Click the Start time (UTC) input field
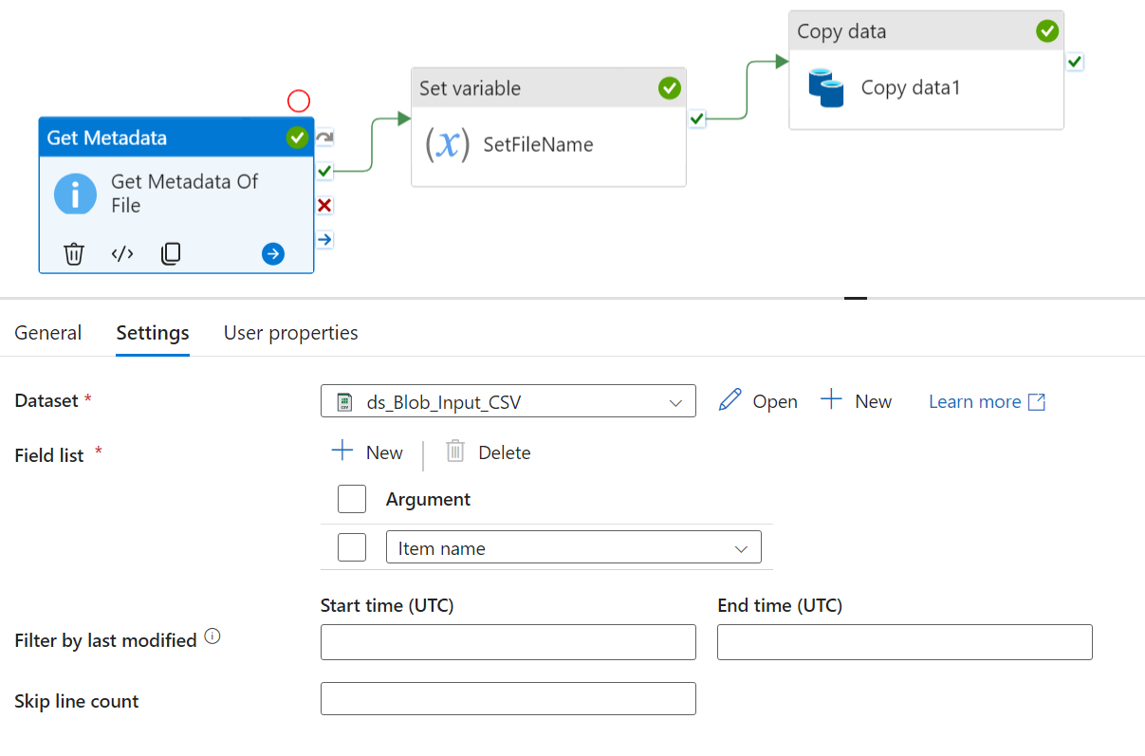This screenshot has height=756, width=1145. pyautogui.click(x=508, y=642)
